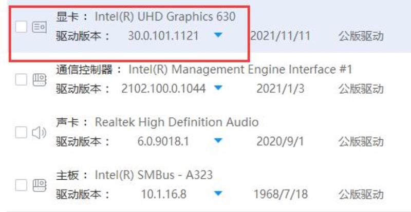Click 公版驱动 label on the graphics row

361,36
